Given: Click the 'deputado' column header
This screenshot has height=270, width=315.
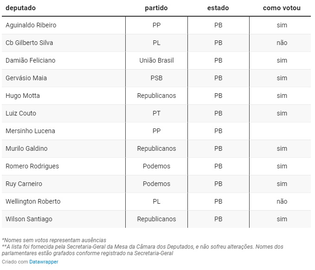Looking at the screenshot, I should pos(20,8).
